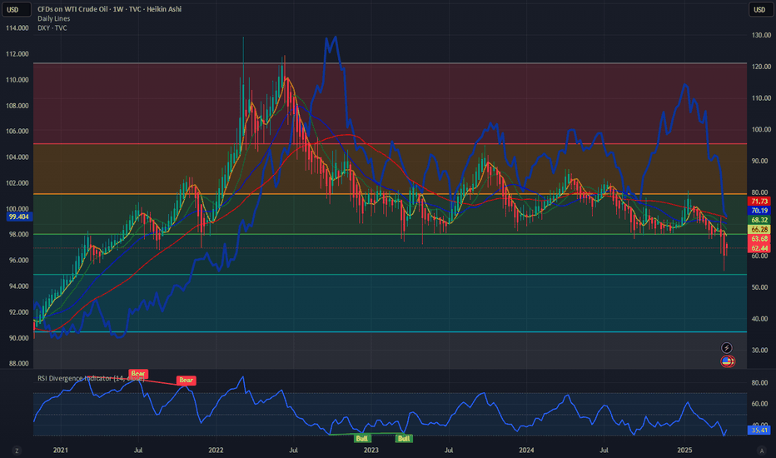The height and width of the screenshot is (458, 776).
Task: Click the 2024 label on the time axis
Action: click(x=526, y=450)
